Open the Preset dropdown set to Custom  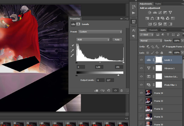(100, 32)
